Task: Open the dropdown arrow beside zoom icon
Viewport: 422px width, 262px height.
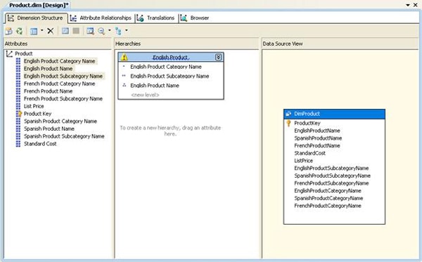Action: (110, 30)
